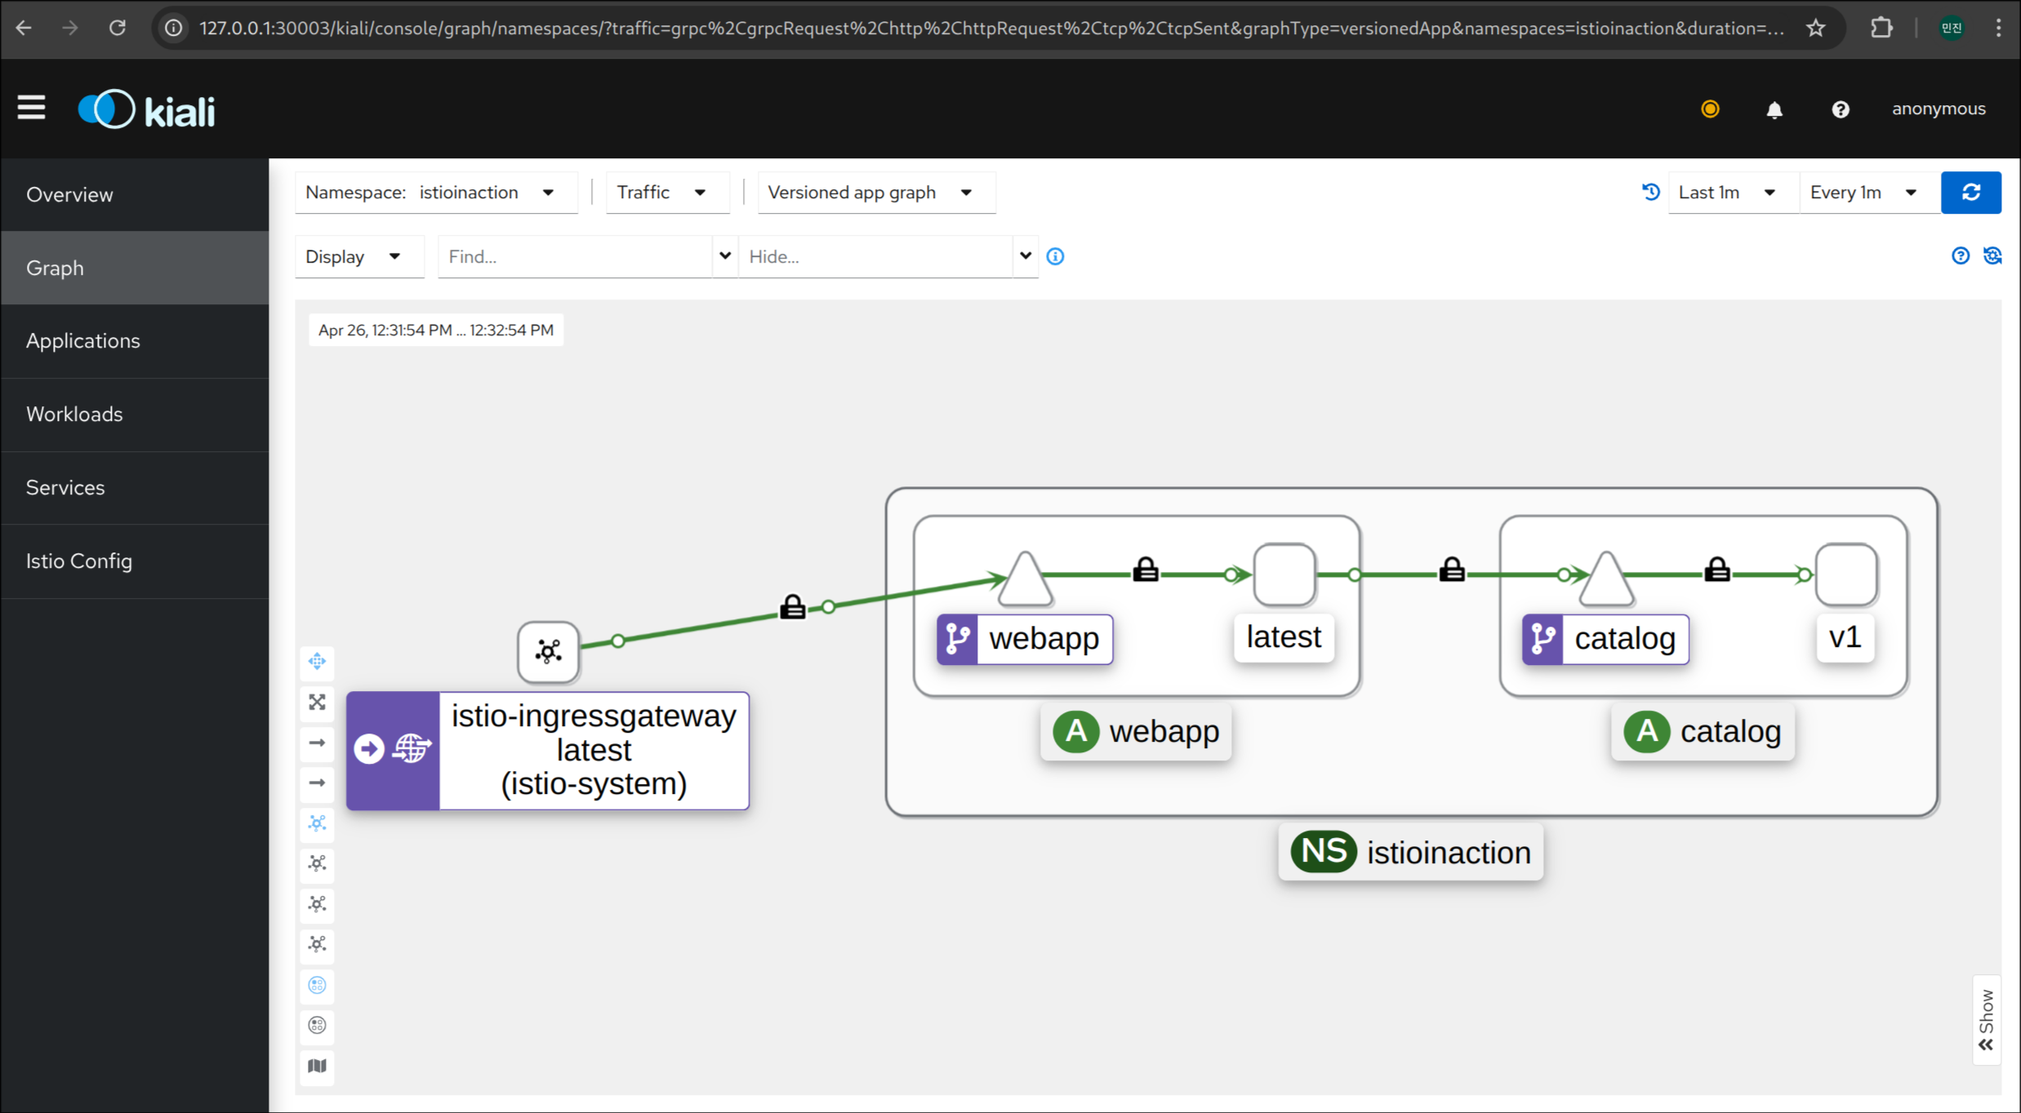View site information icon in address bar
Viewport: 2021px width, 1113px height.
tap(173, 29)
